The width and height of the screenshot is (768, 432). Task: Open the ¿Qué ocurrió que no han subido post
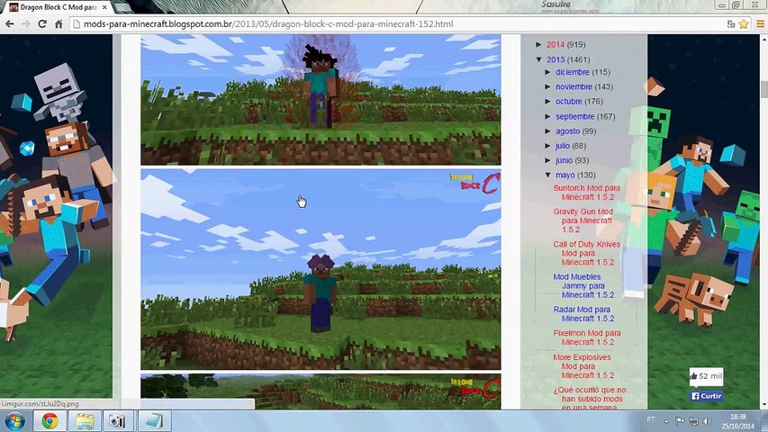tap(590, 399)
